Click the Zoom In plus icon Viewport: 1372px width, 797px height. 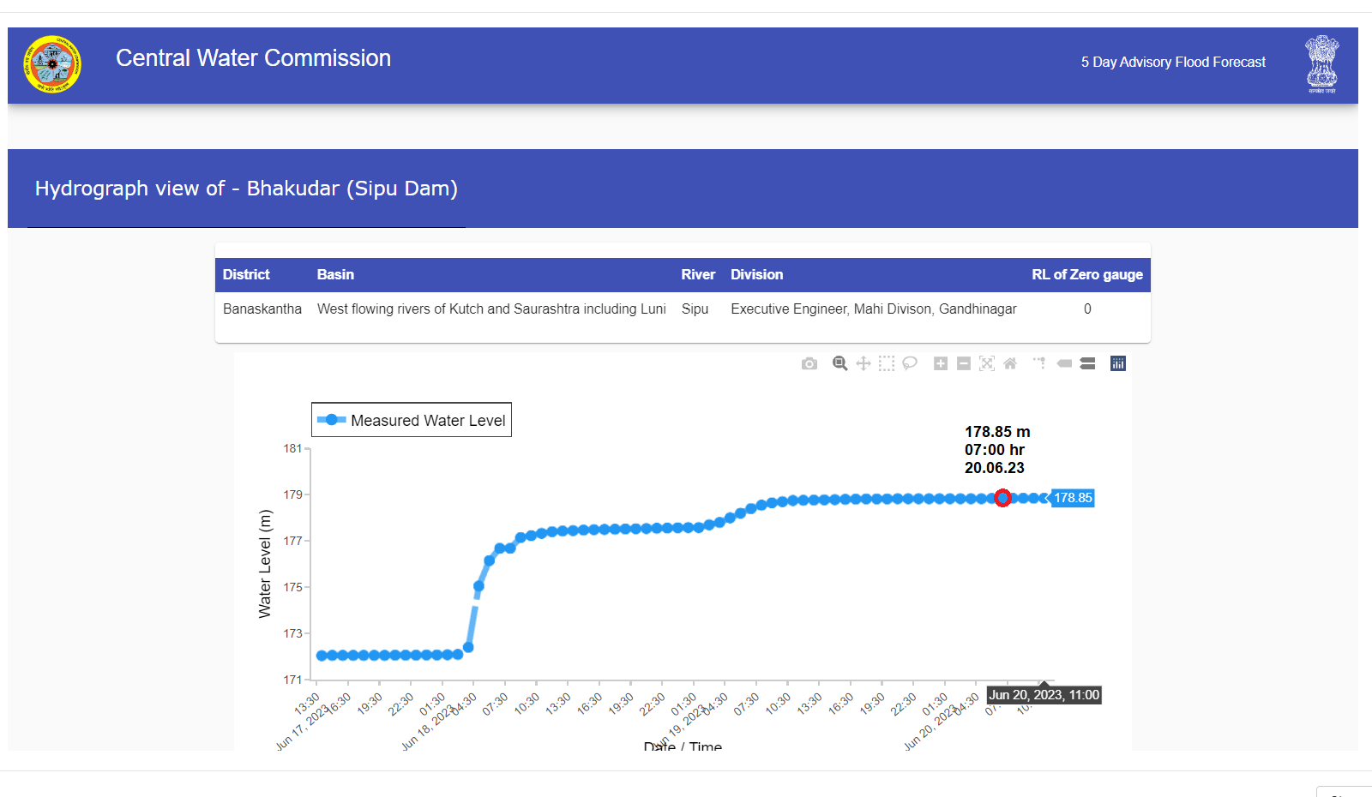click(941, 364)
